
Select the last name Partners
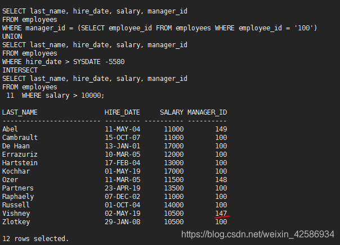tap(18, 188)
